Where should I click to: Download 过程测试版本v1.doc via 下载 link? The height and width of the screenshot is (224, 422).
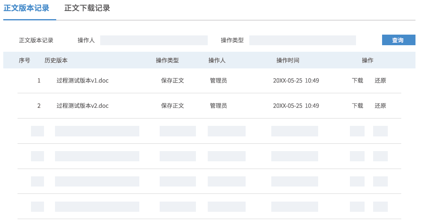click(x=357, y=81)
